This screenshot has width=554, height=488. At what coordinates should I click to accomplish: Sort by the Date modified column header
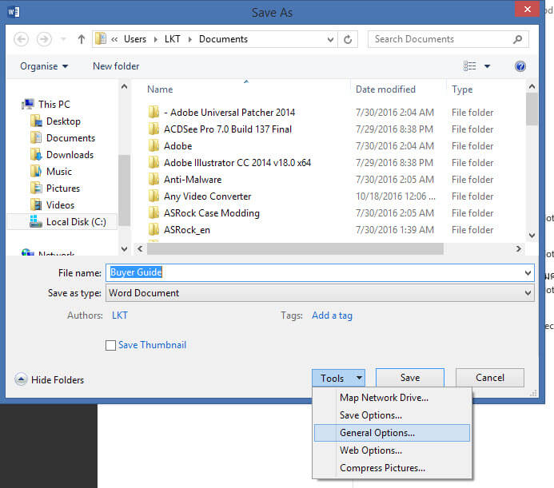(x=385, y=89)
